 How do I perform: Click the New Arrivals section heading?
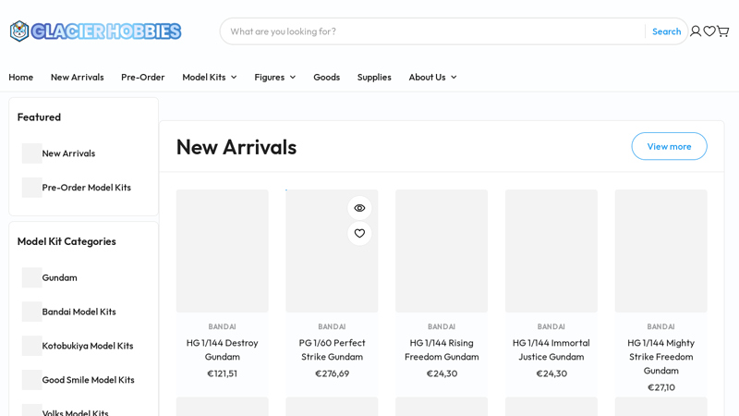[236, 147]
